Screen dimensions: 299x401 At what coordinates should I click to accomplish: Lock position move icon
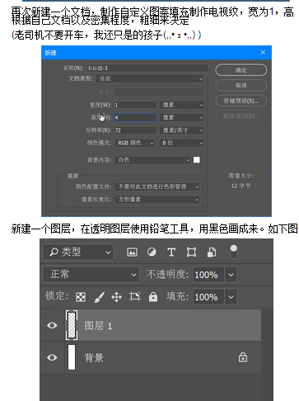tap(117, 297)
